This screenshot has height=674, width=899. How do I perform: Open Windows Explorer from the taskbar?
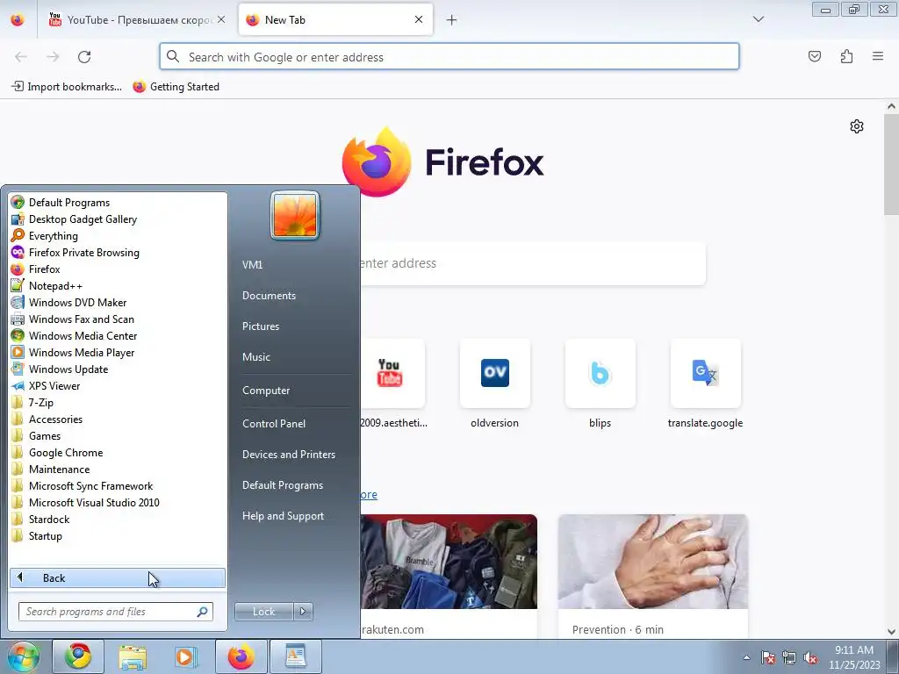coord(133,656)
